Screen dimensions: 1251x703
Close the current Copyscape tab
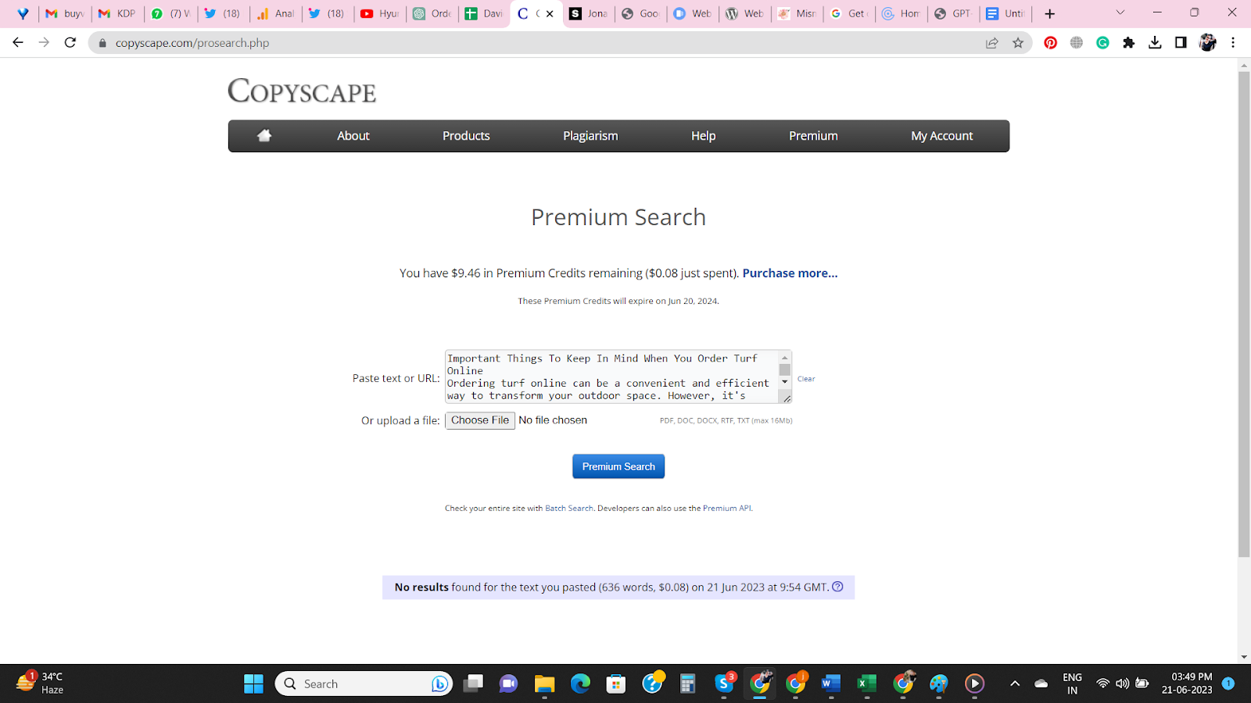(x=550, y=13)
